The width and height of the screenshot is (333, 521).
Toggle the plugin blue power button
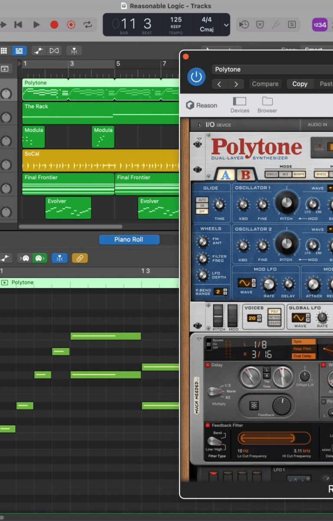[196, 77]
